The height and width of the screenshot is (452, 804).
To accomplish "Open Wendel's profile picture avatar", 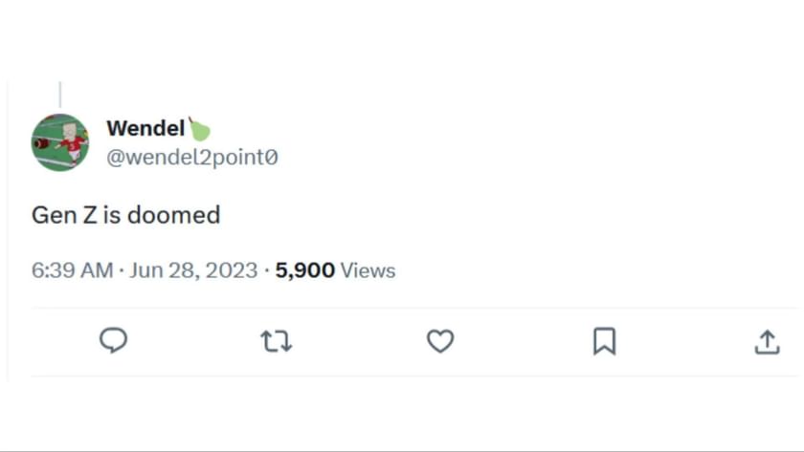I will click(59, 142).
